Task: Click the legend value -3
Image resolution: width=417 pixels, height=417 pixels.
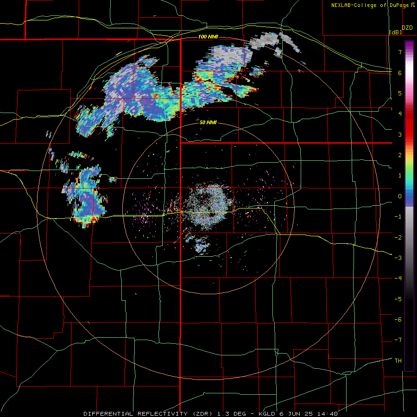Action: pos(398,258)
